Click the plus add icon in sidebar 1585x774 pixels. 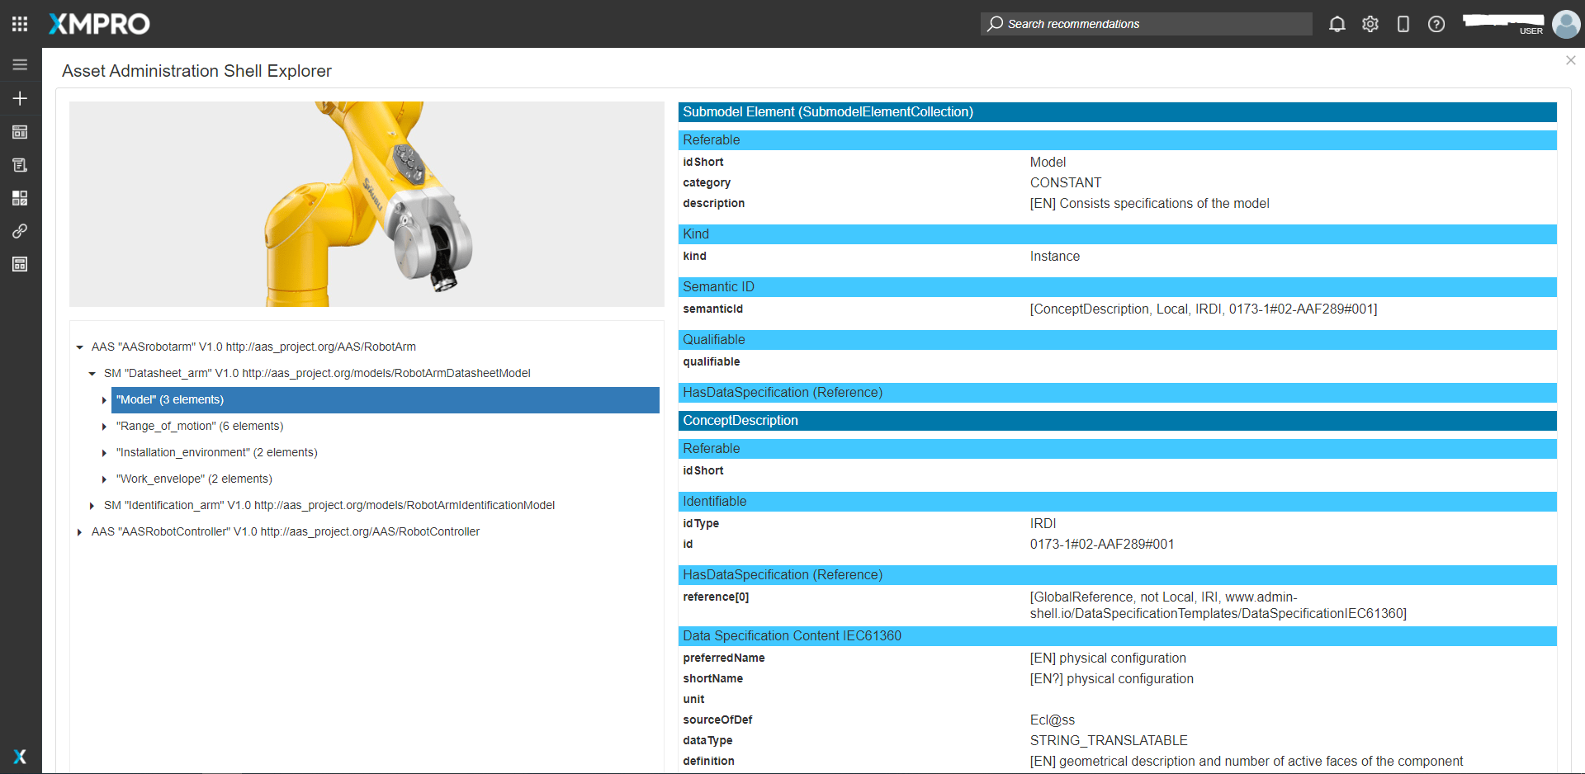point(20,98)
